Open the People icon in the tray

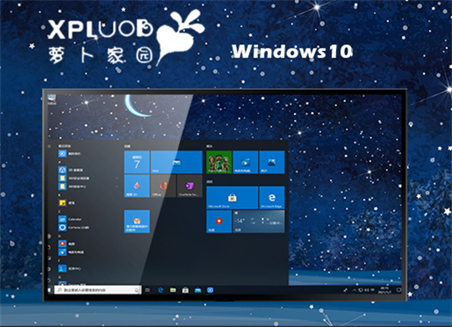pyautogui.click(x=345, y=290)
